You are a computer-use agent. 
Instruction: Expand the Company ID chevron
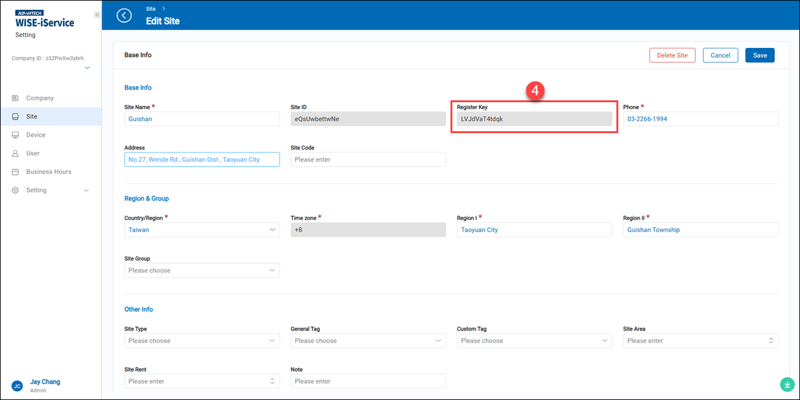pos(87,68)
